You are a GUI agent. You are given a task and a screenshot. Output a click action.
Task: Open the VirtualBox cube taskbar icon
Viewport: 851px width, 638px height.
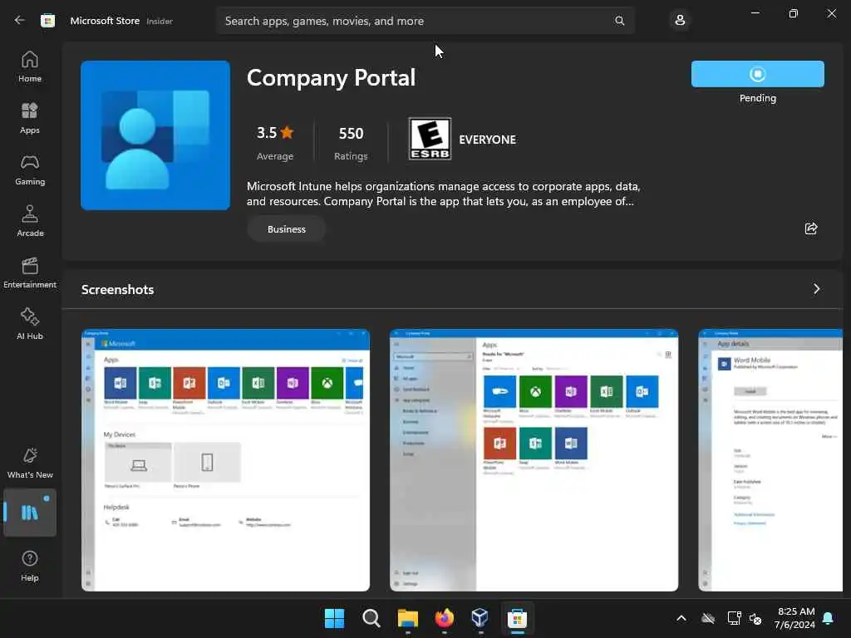coord(480,618)
